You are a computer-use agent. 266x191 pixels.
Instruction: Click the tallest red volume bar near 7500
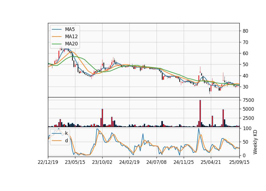click(200, 113)
